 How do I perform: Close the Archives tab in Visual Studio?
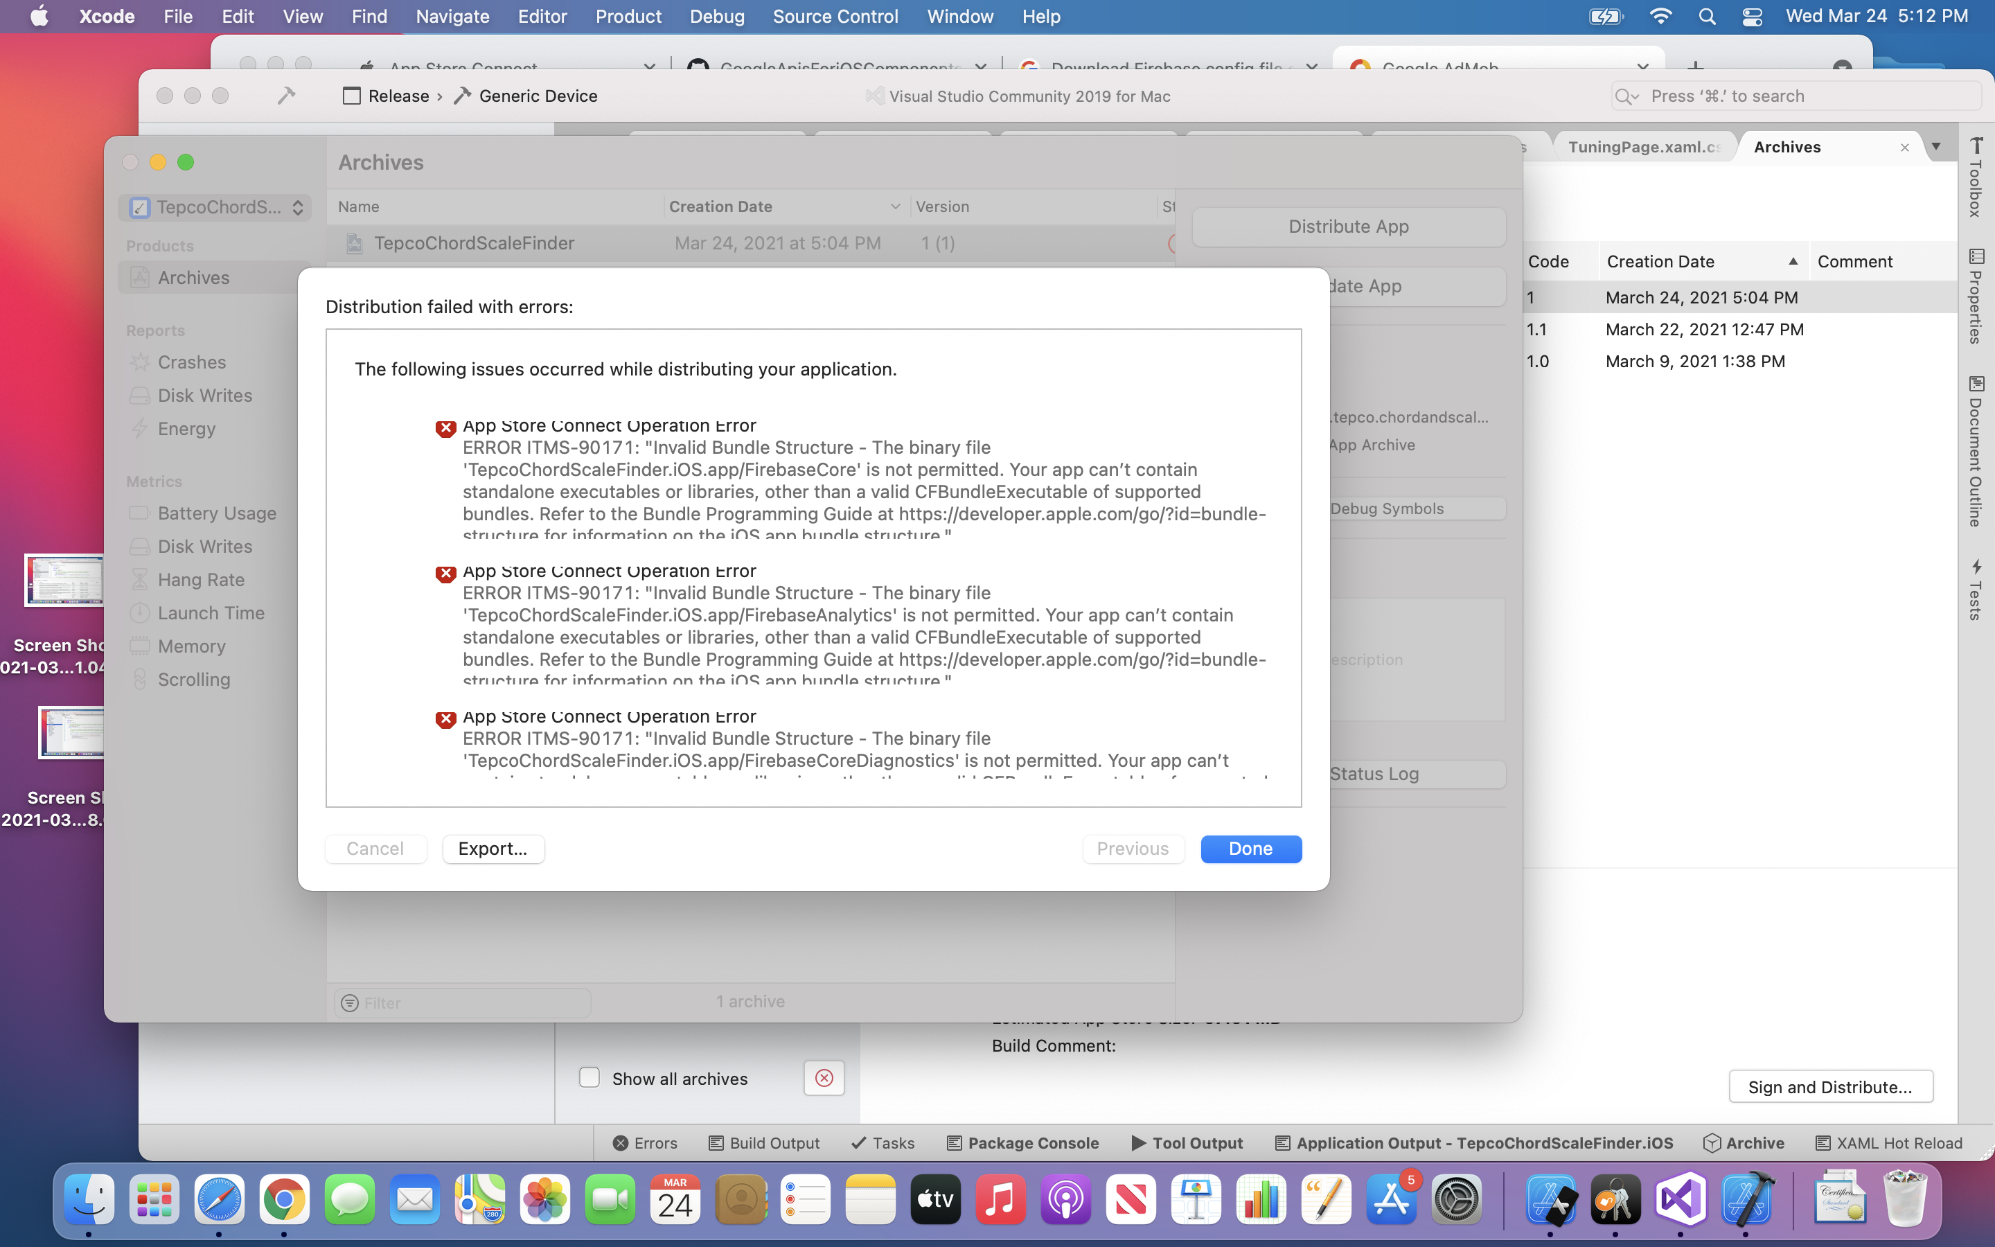[x=1904, y=148]
